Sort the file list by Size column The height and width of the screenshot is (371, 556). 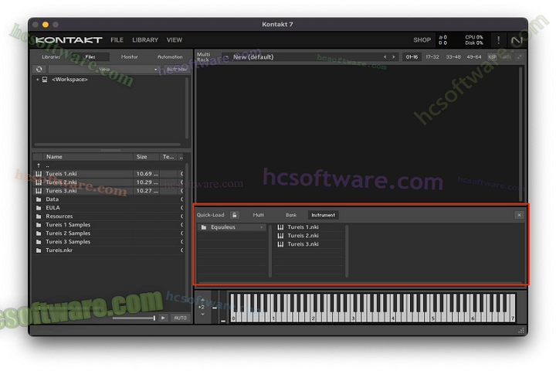point(146,157)
